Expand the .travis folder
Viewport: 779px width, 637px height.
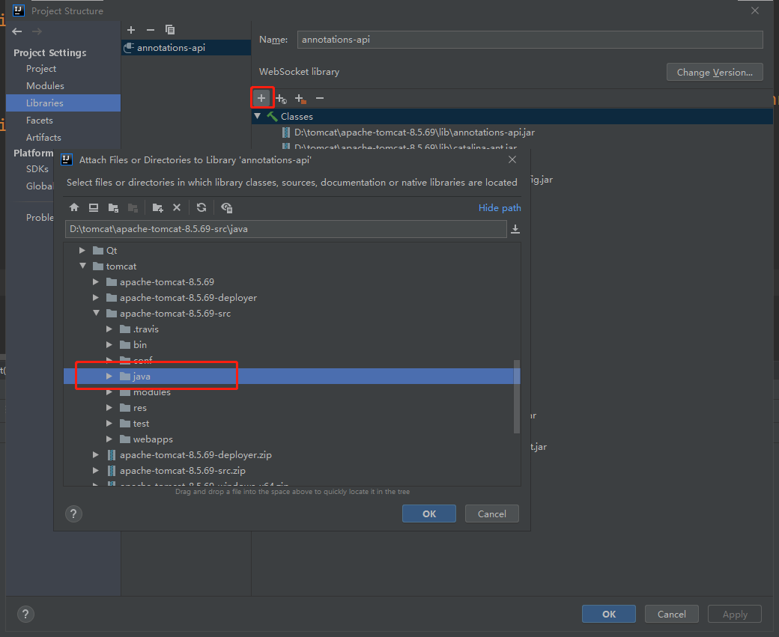pos(109,329)
